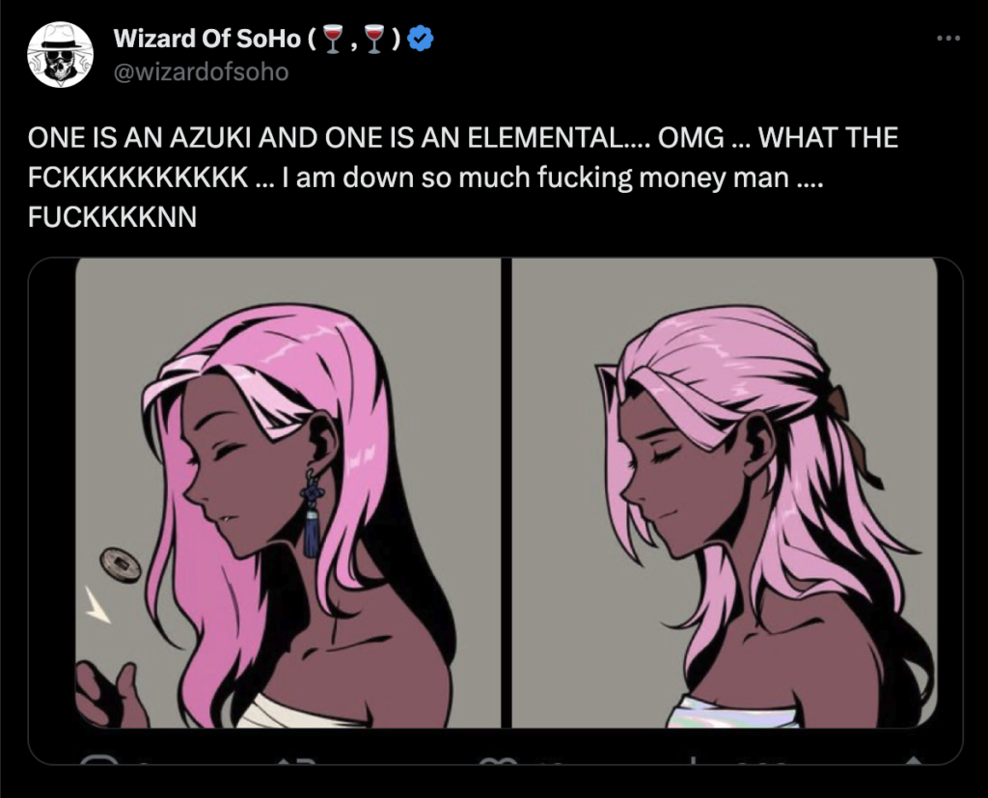
Task: Open the right Elemental character image
Action: point(725,493)
